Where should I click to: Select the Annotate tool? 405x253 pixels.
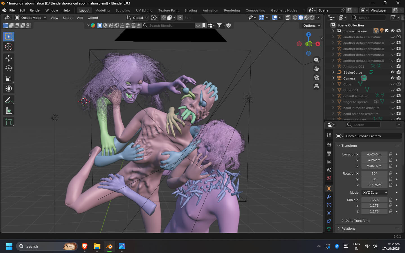[x=9, y=100]
